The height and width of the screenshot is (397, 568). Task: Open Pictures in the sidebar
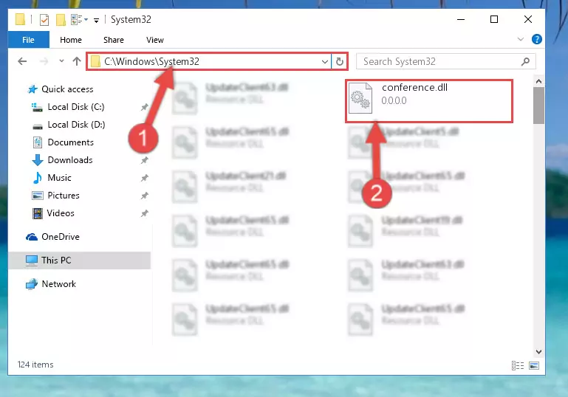coord(64,196)
